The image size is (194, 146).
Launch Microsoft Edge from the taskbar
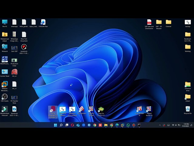click(117, 125)
